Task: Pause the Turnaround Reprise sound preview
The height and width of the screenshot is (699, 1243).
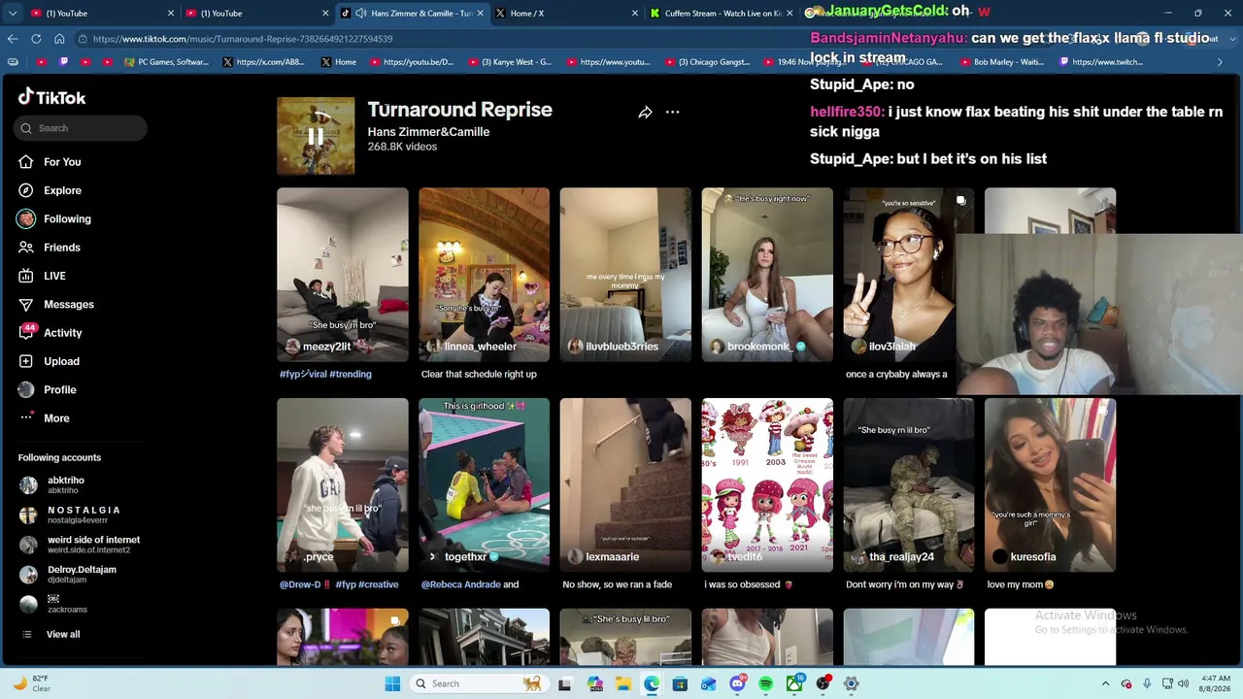Action: coord(316,137)
